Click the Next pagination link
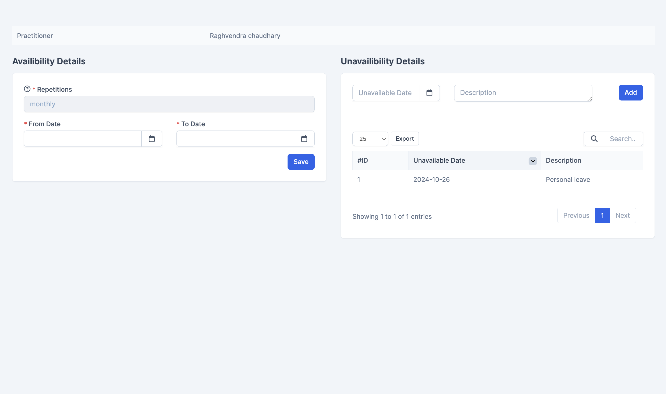Screen dimensions: 666x394 (x=622, y=215)
